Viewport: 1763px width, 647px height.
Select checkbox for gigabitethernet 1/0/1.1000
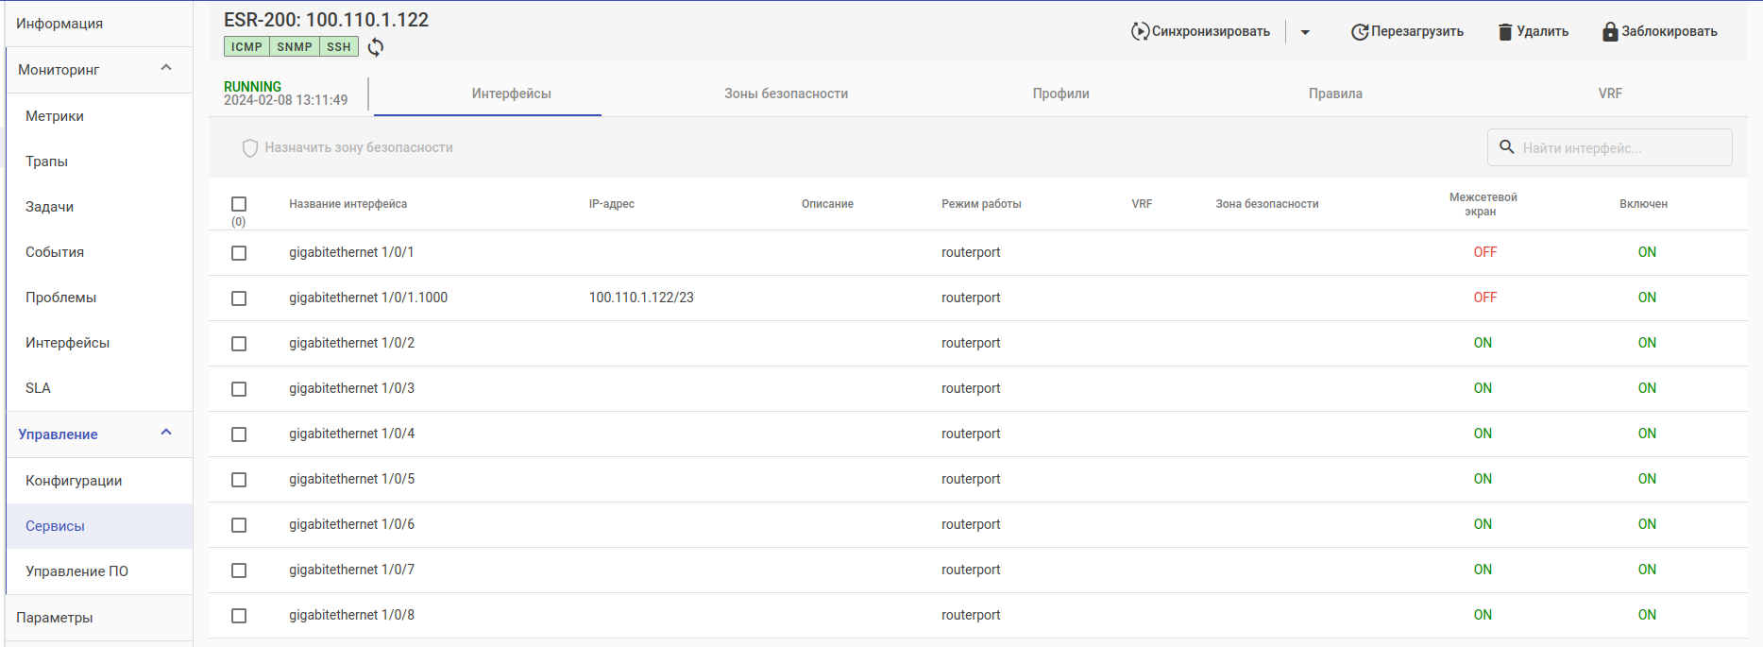(x=239, y=298)
